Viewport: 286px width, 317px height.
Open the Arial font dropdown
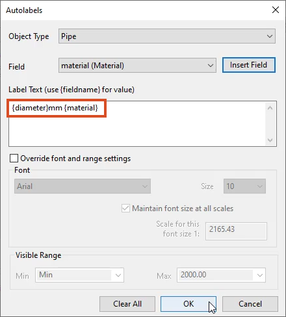pyautogui.click(x=83, y=186)
